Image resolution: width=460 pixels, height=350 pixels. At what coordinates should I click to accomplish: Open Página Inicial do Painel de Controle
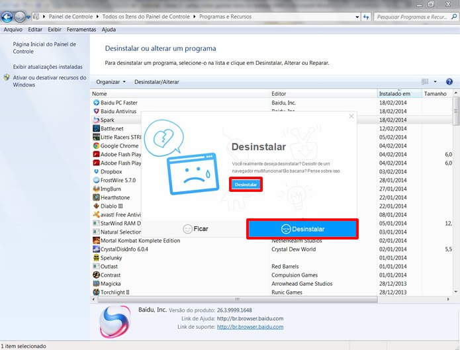click(44, 48)
